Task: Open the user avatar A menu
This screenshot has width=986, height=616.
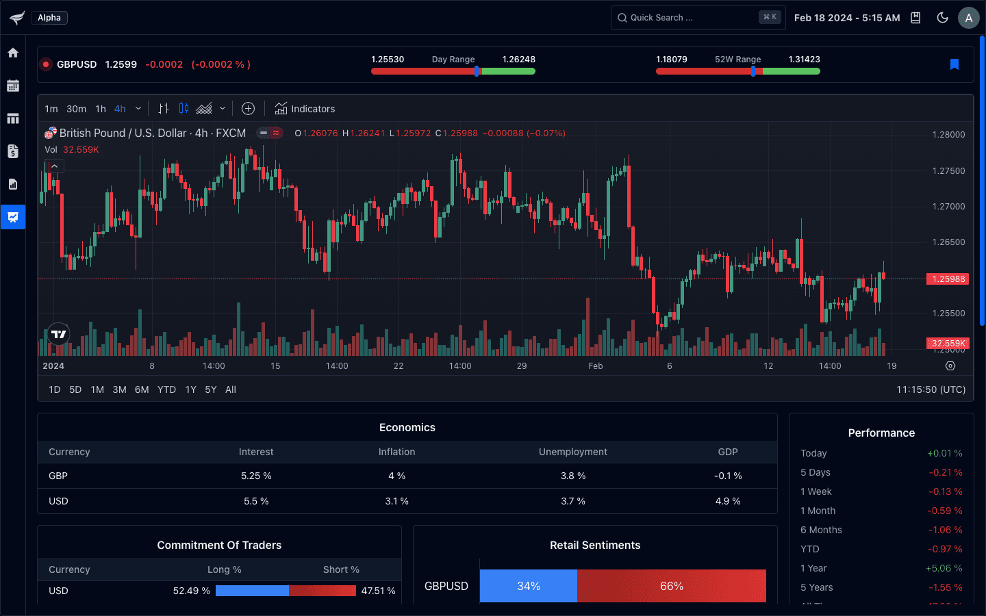Action: (x=969, y=18)
